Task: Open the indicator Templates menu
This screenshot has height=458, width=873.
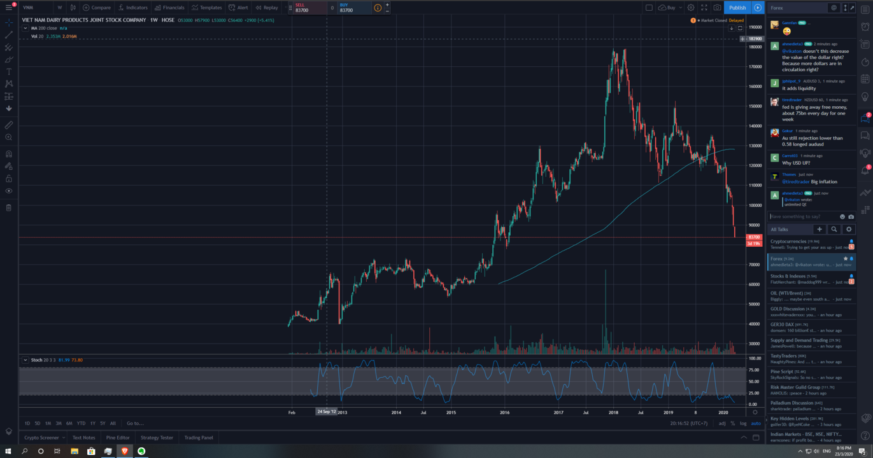Action: tap(206, 8)
